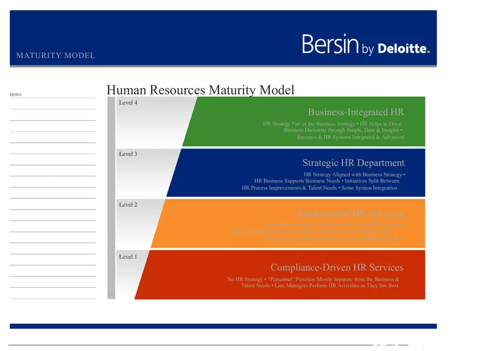Click the Level 4 label
This screenshot has width=497, height=351.
(128, 103)
